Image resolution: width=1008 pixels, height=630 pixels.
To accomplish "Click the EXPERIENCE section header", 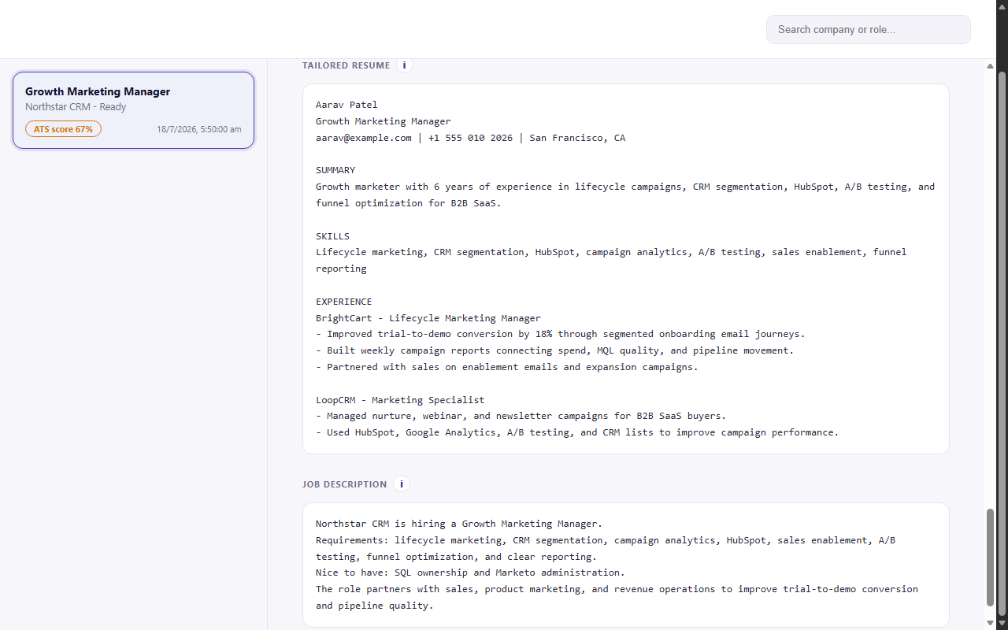I will (344, 302).
